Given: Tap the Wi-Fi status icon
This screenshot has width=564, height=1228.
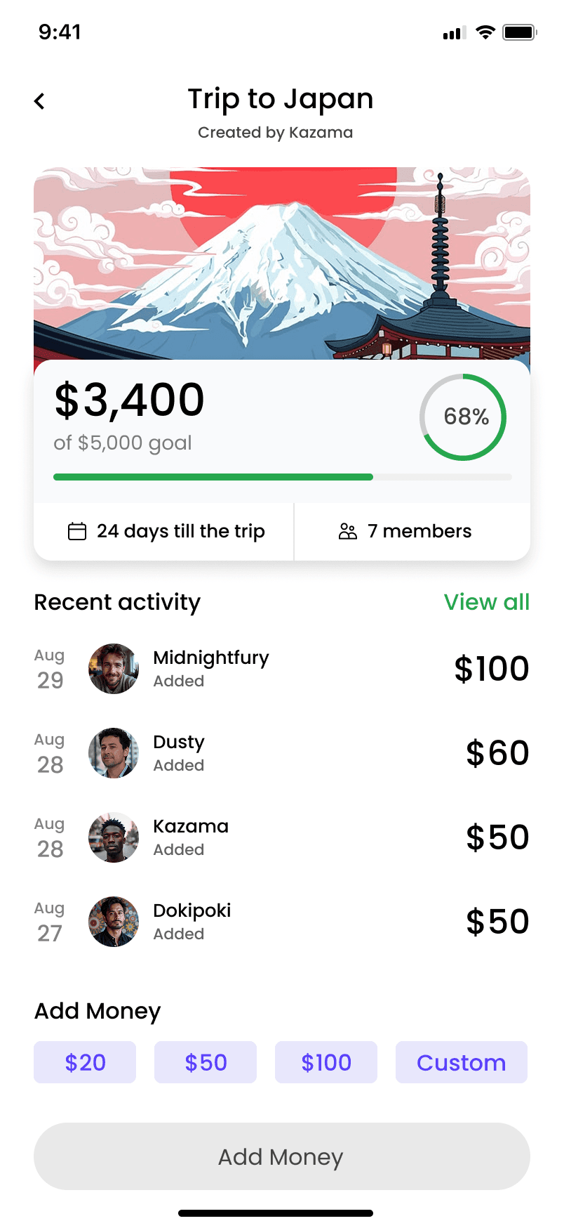Looking at the screenshot, I should point(485,32).
